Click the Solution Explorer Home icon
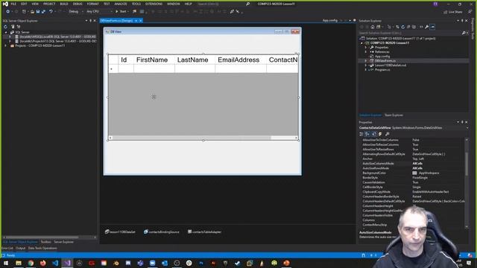 pyautogui.click(x=373, y=27)
